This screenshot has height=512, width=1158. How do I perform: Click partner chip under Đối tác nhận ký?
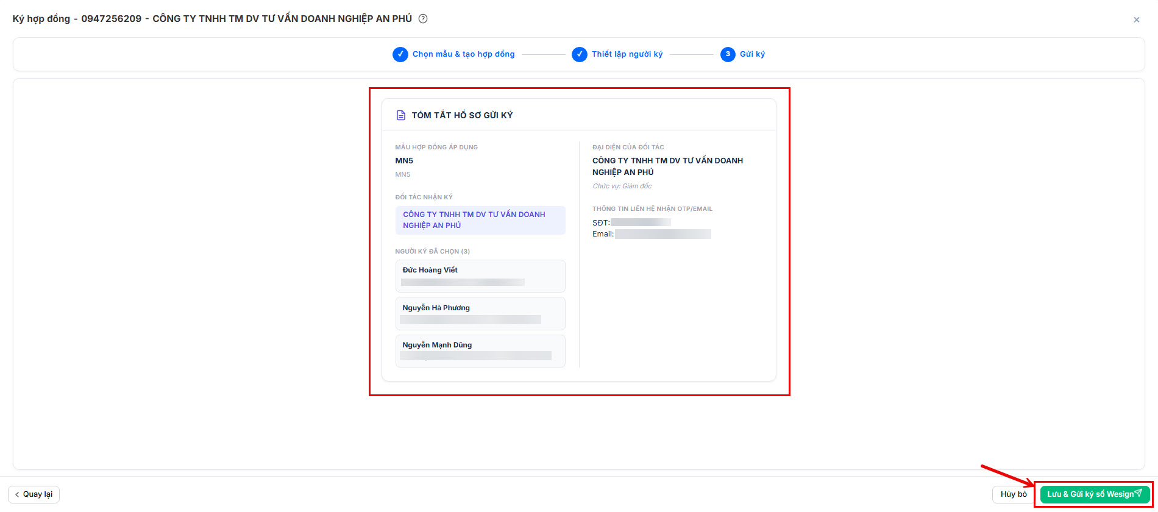[x=480, y=220]
